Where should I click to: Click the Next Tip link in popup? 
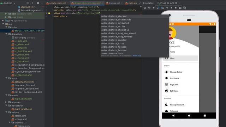pos(137,56)
